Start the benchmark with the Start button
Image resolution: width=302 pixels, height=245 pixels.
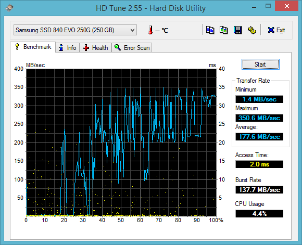260,65
